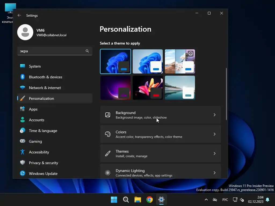Click the Privacy shield icon
Image resolution: width=275 pixels, height=206 pixels.
click(23, 163)
